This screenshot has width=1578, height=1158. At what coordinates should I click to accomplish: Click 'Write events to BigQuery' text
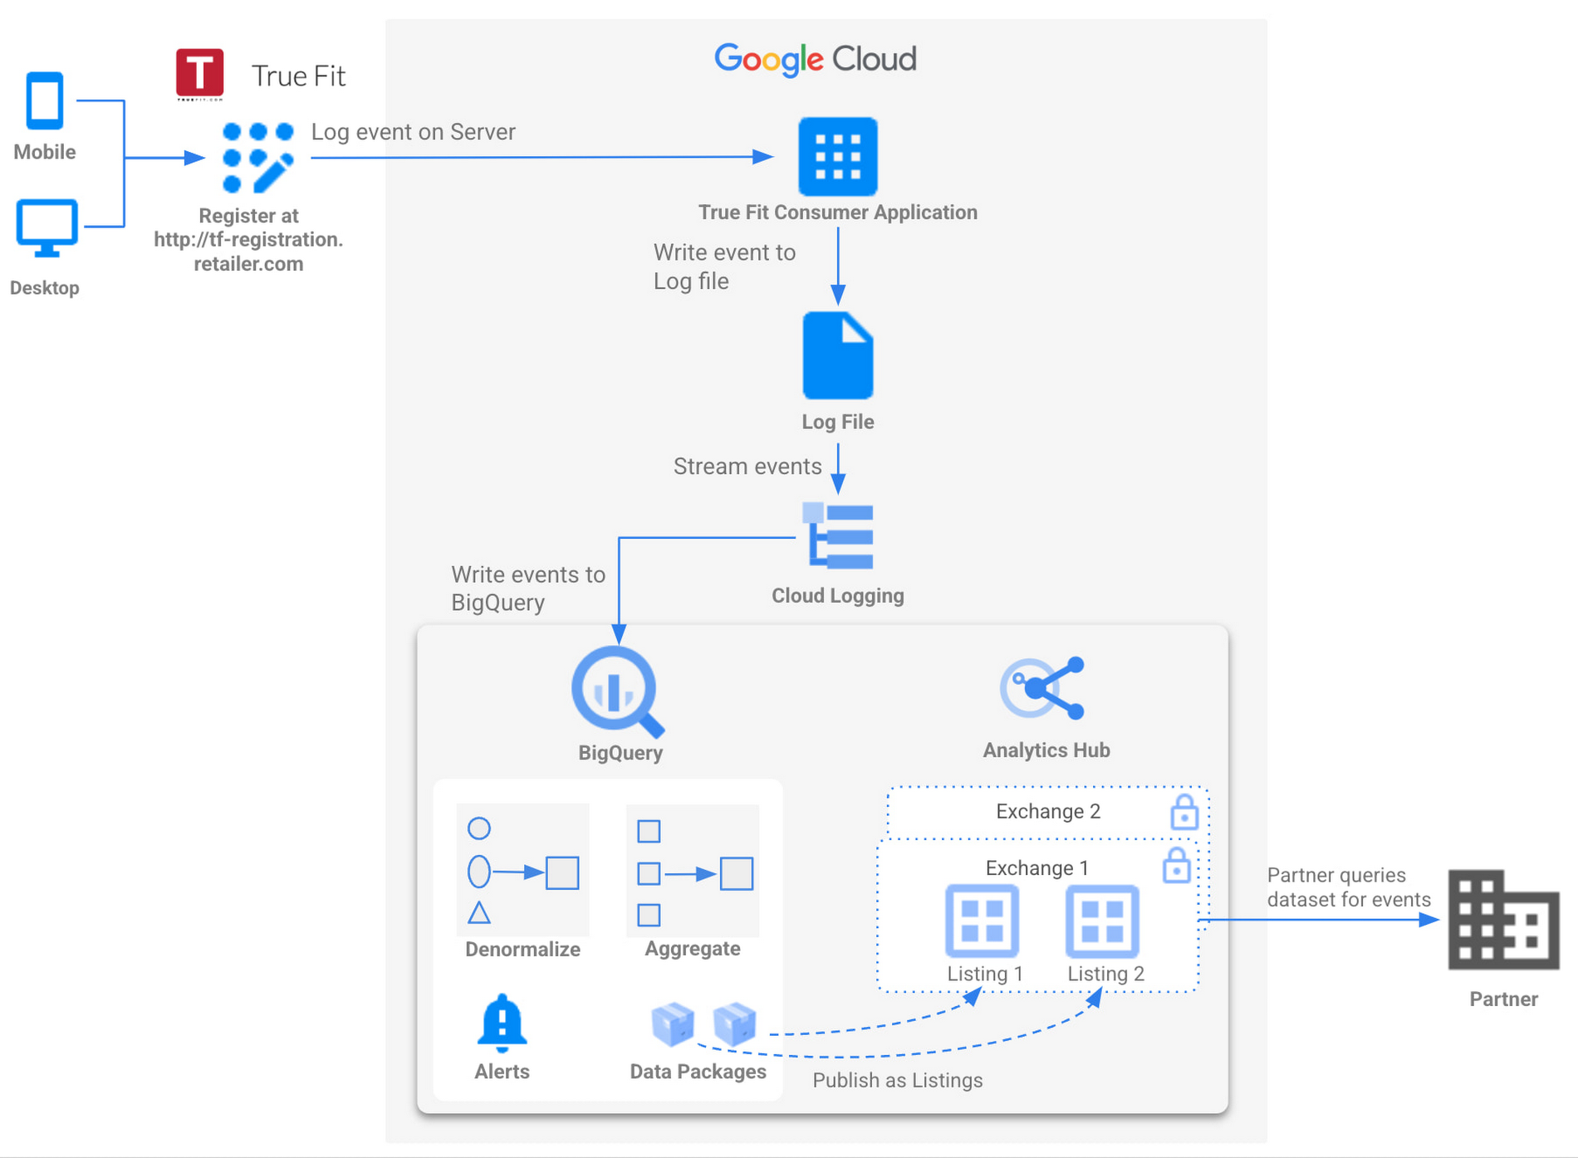coord(528,589)
